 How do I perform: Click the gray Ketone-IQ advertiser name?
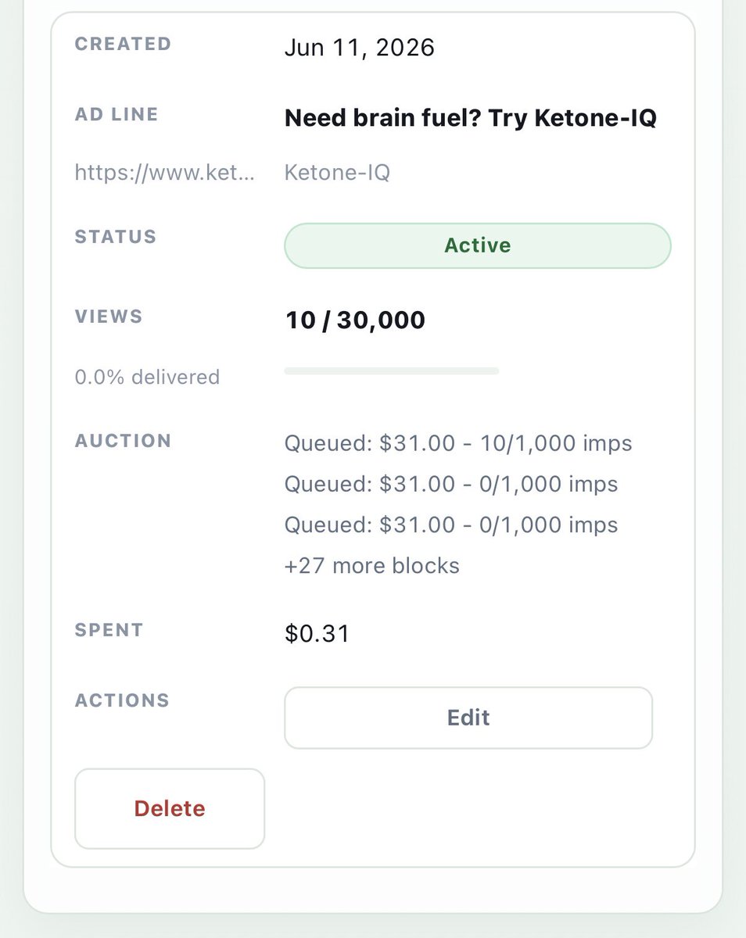[337, 172]
